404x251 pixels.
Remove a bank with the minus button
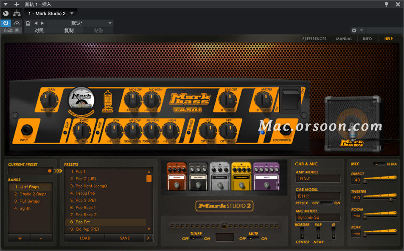pos(41,238)
